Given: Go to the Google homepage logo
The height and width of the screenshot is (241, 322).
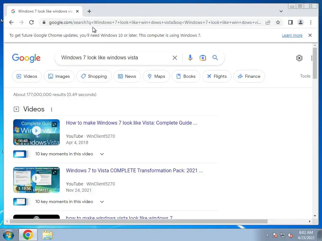Looking at the screenshot, I should [26, 58].
